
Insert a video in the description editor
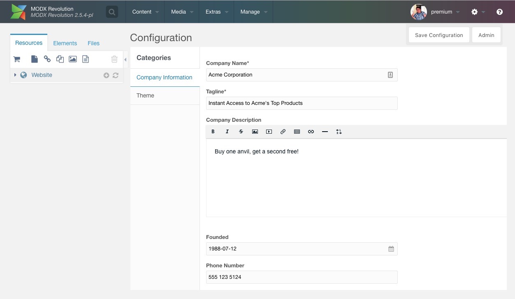pyautogui.click(x=269, y=132)
